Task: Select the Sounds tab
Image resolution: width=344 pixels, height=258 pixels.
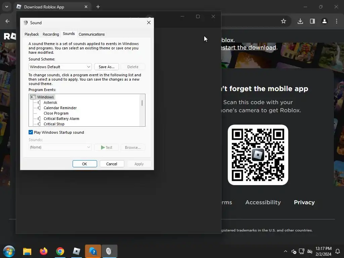Action: tap(69, 34)
